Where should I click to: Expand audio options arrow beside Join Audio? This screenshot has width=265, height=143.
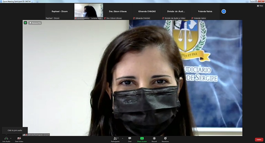coord(11,138)
